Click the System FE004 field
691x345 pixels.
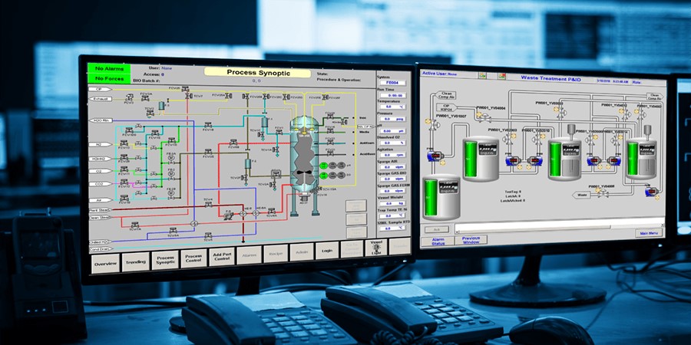pyautogui.click(x=392, y=83)
